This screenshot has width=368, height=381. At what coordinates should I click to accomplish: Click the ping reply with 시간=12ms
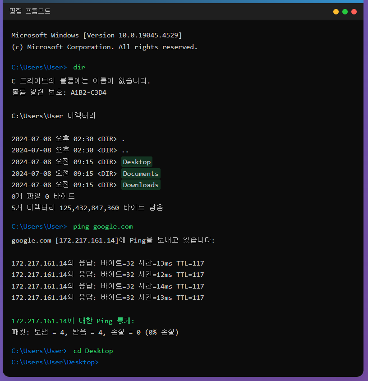tap(108, 275)
